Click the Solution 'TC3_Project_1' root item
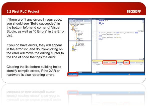Screen dimensions: 148x106 pos(77,24)
